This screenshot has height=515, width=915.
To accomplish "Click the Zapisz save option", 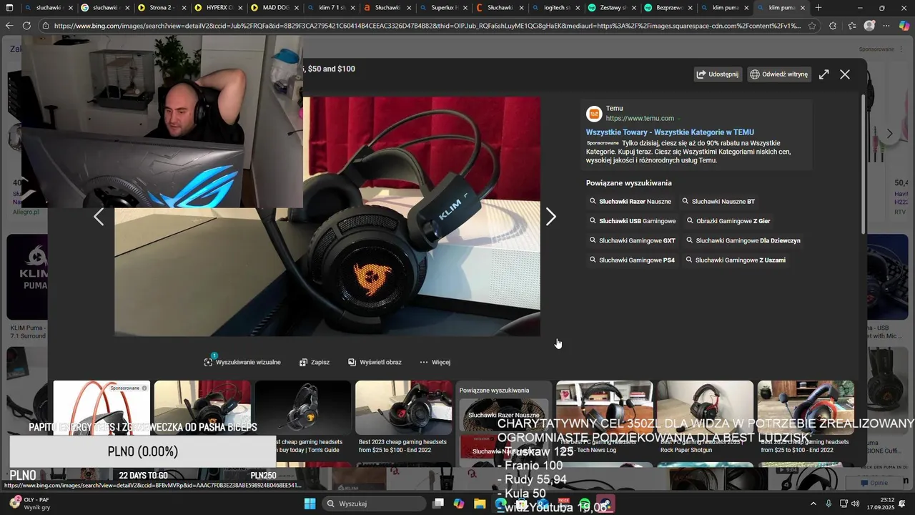I will pos(315,362).
